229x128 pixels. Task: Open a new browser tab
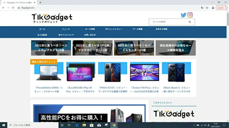pyautogui.click(x=40, y=2)
